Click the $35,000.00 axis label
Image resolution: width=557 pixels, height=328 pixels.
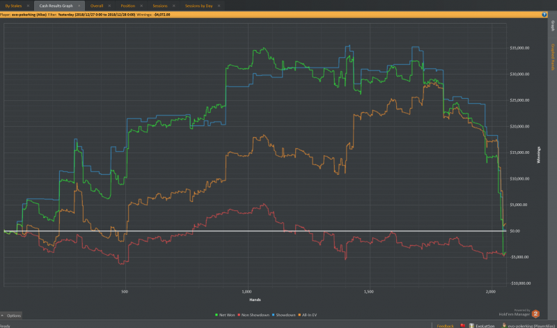point(519,48)
